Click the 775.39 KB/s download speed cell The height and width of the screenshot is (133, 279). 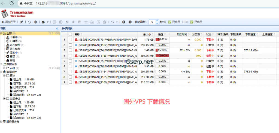pyautogui.click(x=251, y=72)
